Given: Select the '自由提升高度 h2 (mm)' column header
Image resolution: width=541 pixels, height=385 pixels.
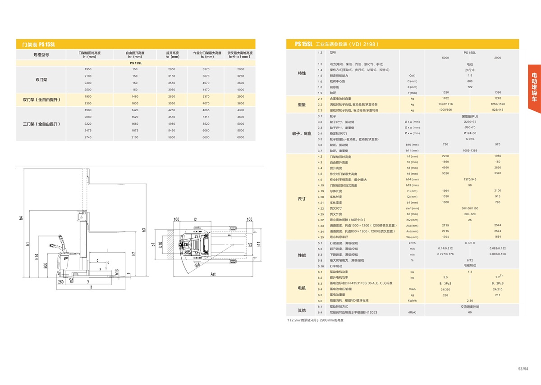Looking at the screenshot, I should click(135, 54).
